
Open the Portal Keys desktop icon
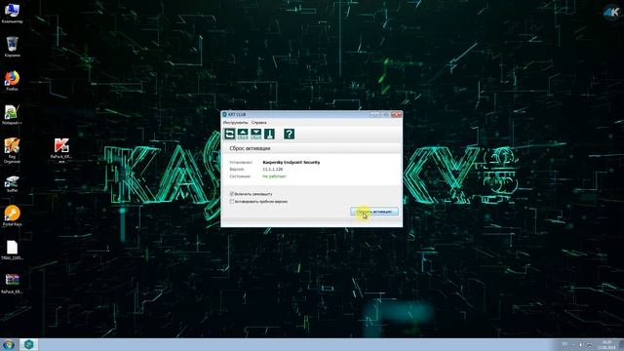tap(12, 216)
